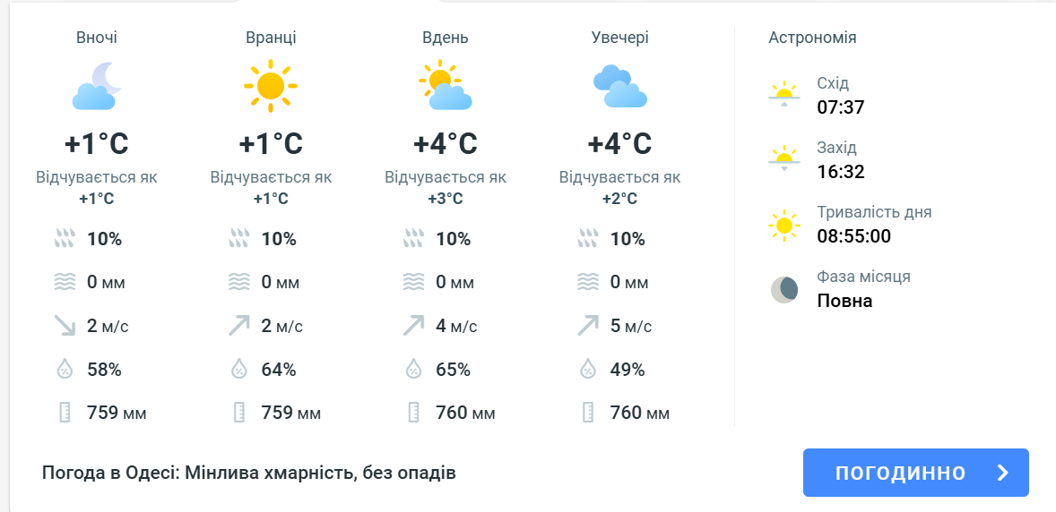
Task: Select the Вночі column heading
Action: [x=97, y=38]
